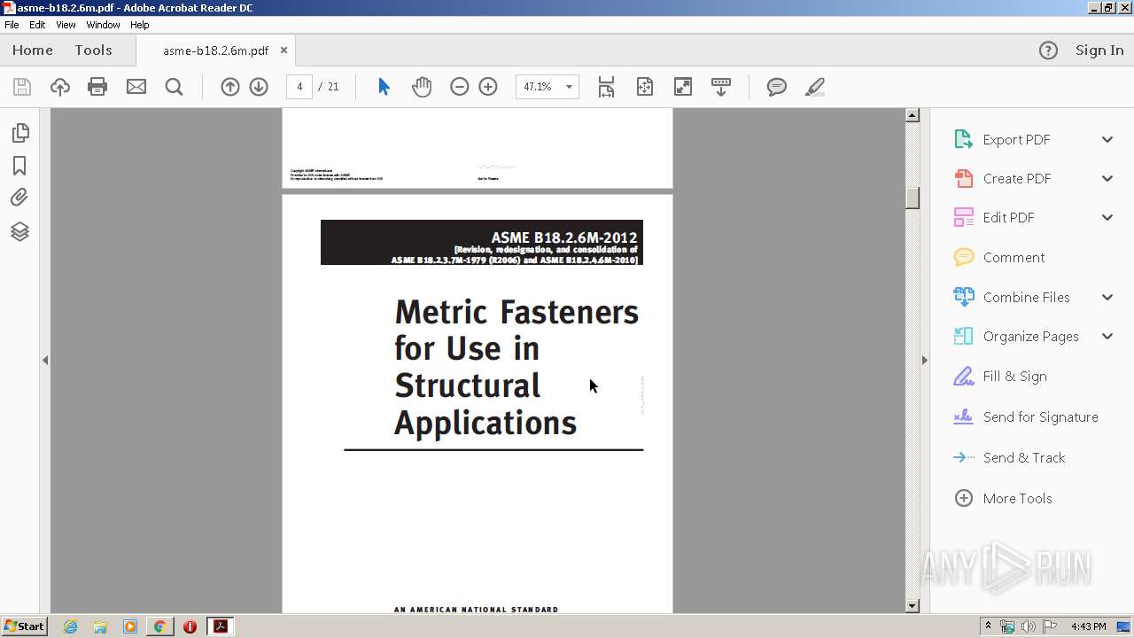Image resolution: width=1134 pixels, height=638 pixels.
Task: Expand Create PDF options chevron
Action: coord(1107,179)
